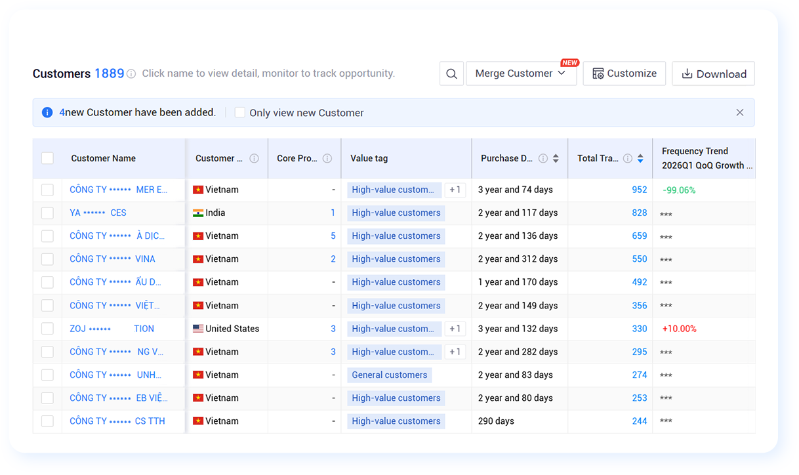Check the box for CÔNG TY VINA row
The height and width of the screenshot is (475, 799).
[47, 259]
